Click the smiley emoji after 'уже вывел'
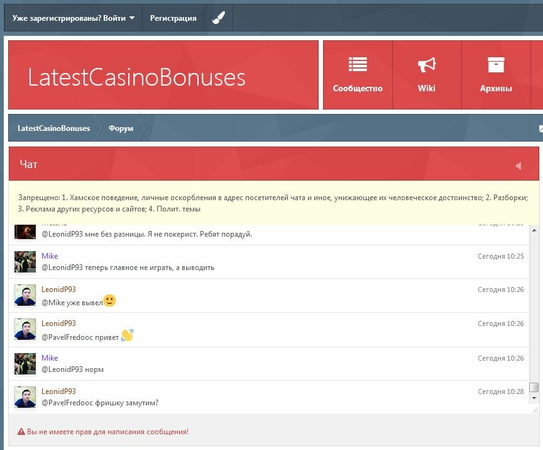Screen dimensions: 543x450 (x=109, y=301)
